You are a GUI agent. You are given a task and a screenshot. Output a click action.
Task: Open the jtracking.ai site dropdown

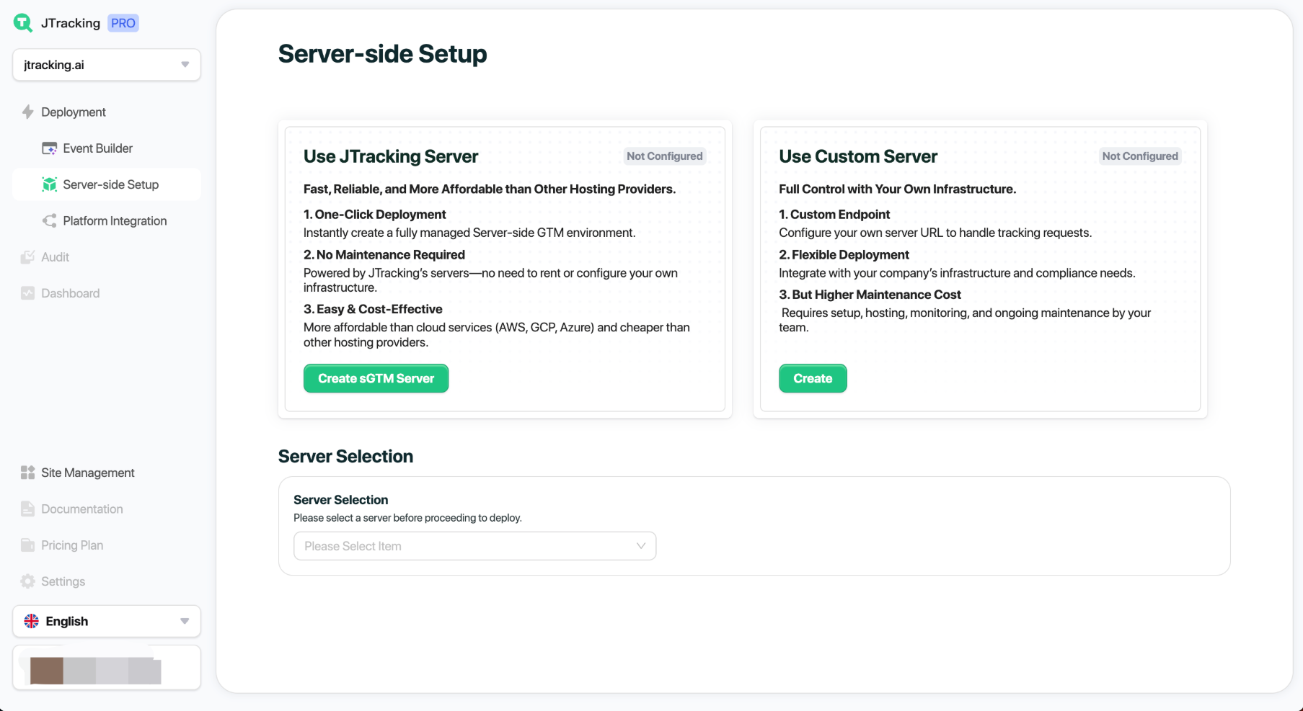coord(106,65)
